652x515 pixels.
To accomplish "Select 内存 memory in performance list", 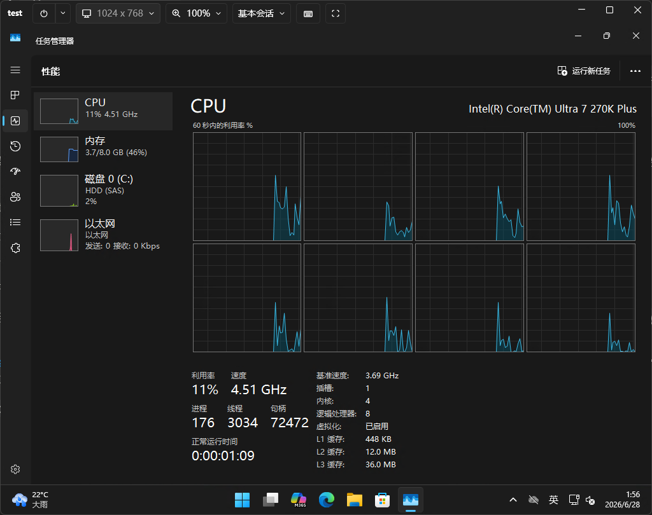I will coord(103,149).
